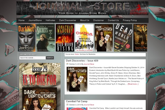Click the Advanced Search heading

tap(28, 54)
